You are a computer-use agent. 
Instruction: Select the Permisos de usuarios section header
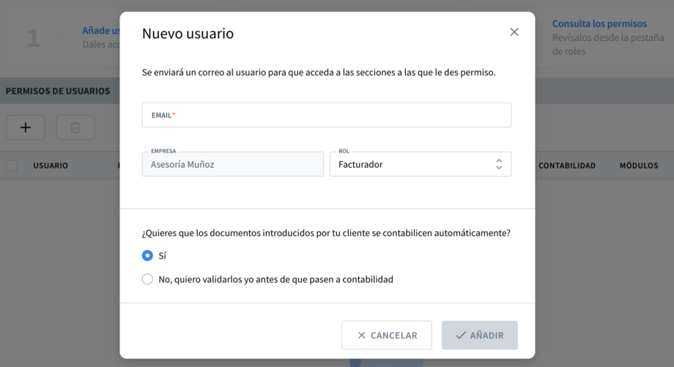58,91
